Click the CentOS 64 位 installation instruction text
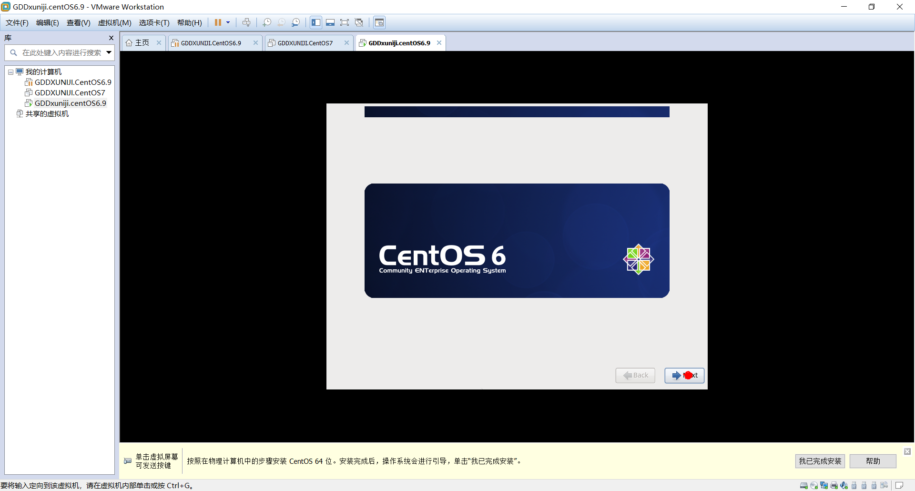This screenshot has height=491, width=915. [355, 461]
